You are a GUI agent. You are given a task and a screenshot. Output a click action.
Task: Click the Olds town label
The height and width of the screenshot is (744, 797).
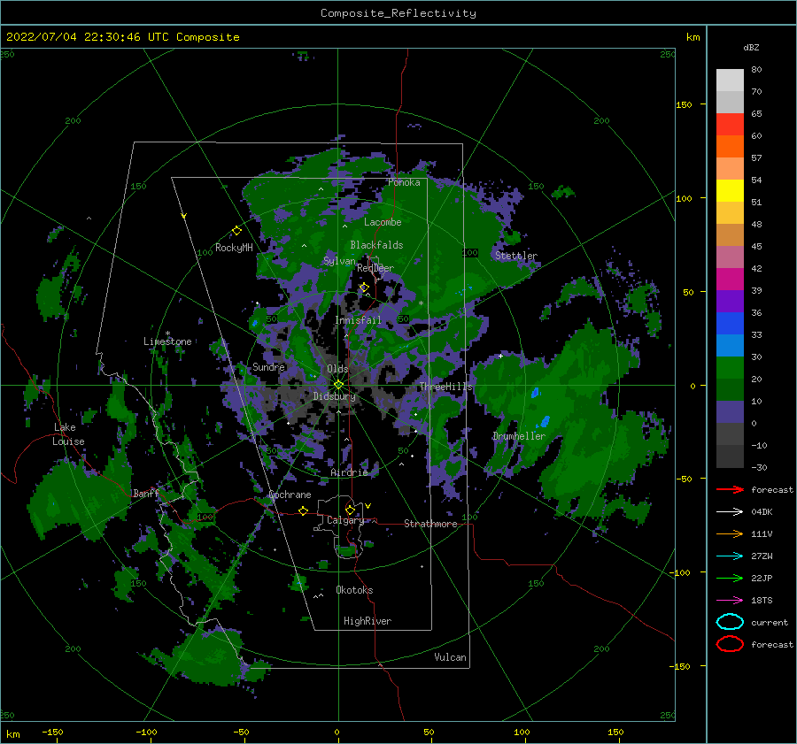[337, 369]
